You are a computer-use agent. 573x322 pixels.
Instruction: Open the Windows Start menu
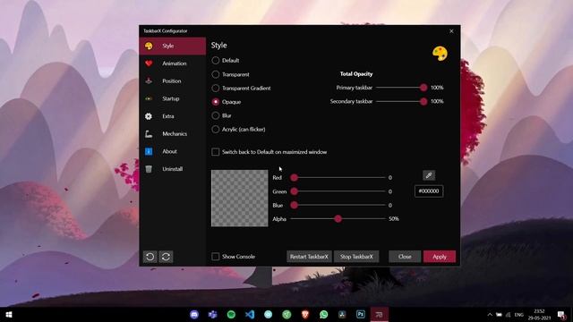pyautogui.click(x=9, y=314)
